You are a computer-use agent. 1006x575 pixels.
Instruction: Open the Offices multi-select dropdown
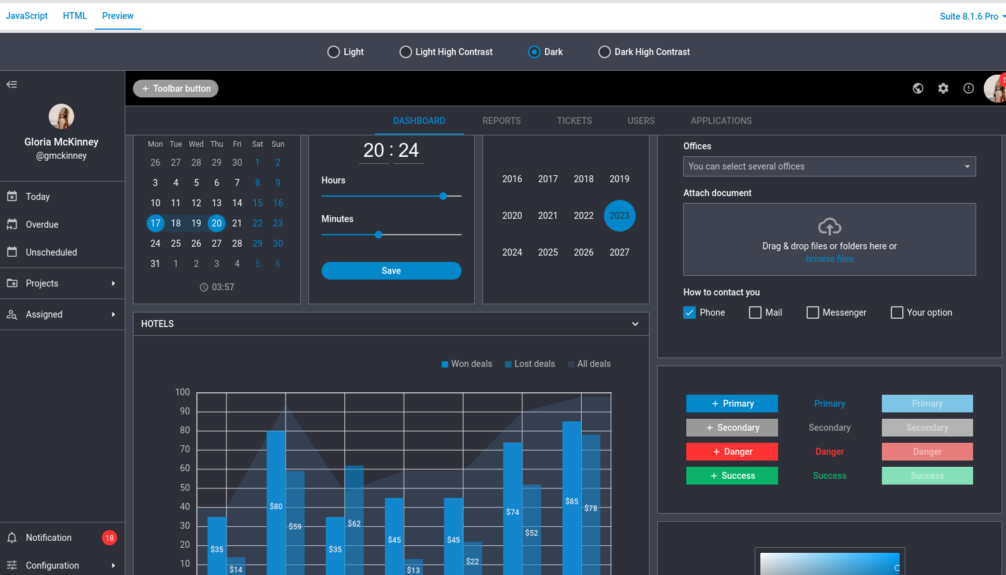pyautogui.click(x=829, y=166)
